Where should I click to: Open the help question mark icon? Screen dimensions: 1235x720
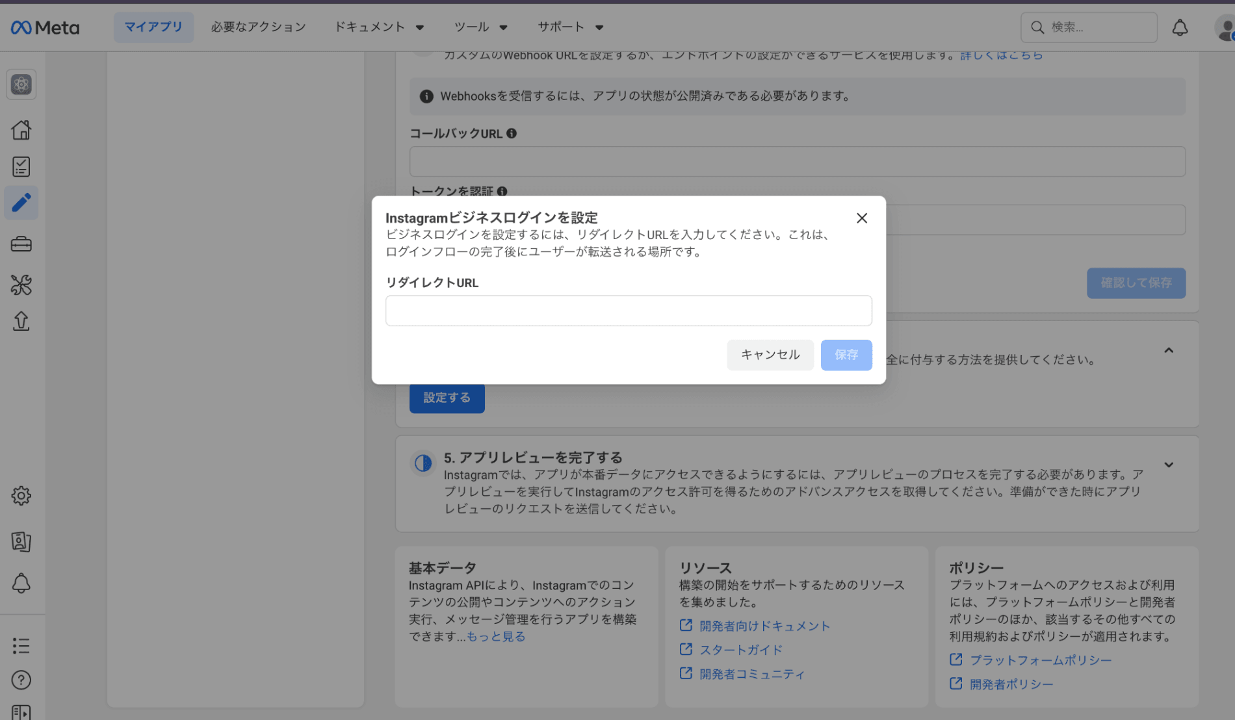(x=21, y=680)
